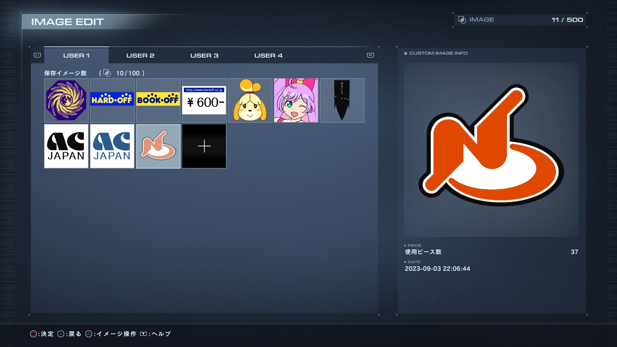Click the 保存イメージ数 label

click(x=66, y=73)
